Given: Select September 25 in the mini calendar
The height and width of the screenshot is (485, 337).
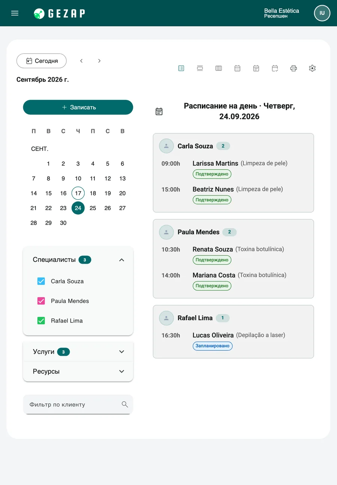Looking at the screenshot, I should click(x=93, y=208).
